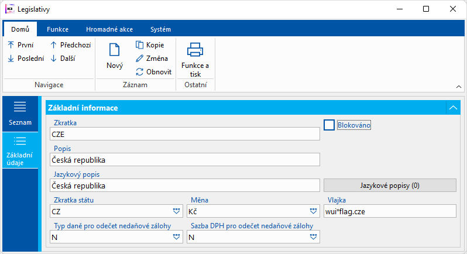Move to previous record (Předchozí)

71,45
